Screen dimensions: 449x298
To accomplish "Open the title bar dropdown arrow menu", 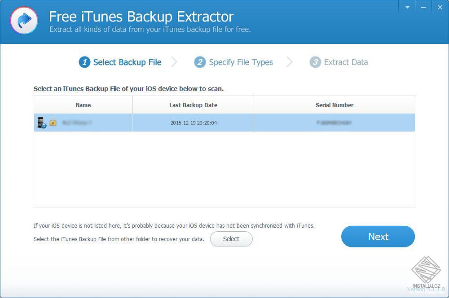I will pos(407,7).
